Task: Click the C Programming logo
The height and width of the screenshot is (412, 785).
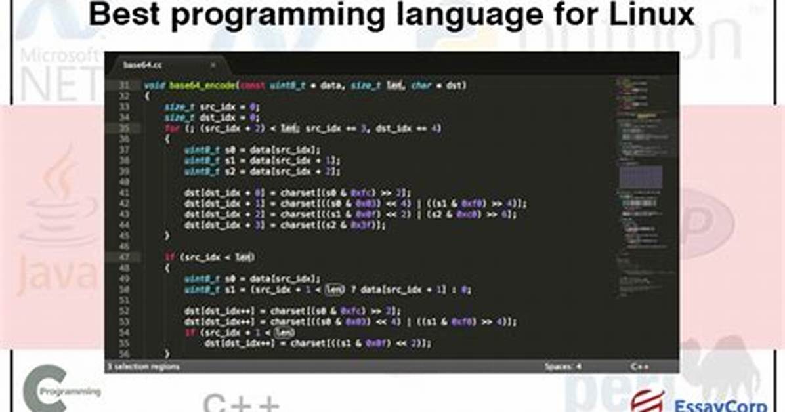Action: pyautogui.click(x=61, y=389)
